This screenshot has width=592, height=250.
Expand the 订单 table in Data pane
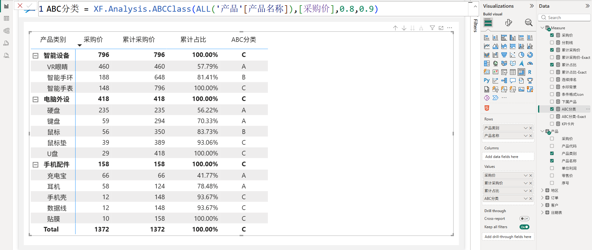[542, 198]
